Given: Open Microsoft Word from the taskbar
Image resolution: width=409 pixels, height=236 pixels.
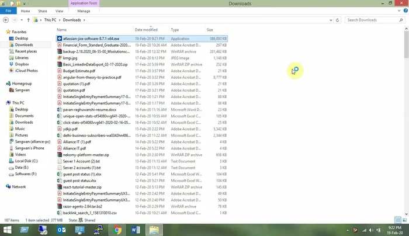Looking at the screenshot, I should 136,230.
